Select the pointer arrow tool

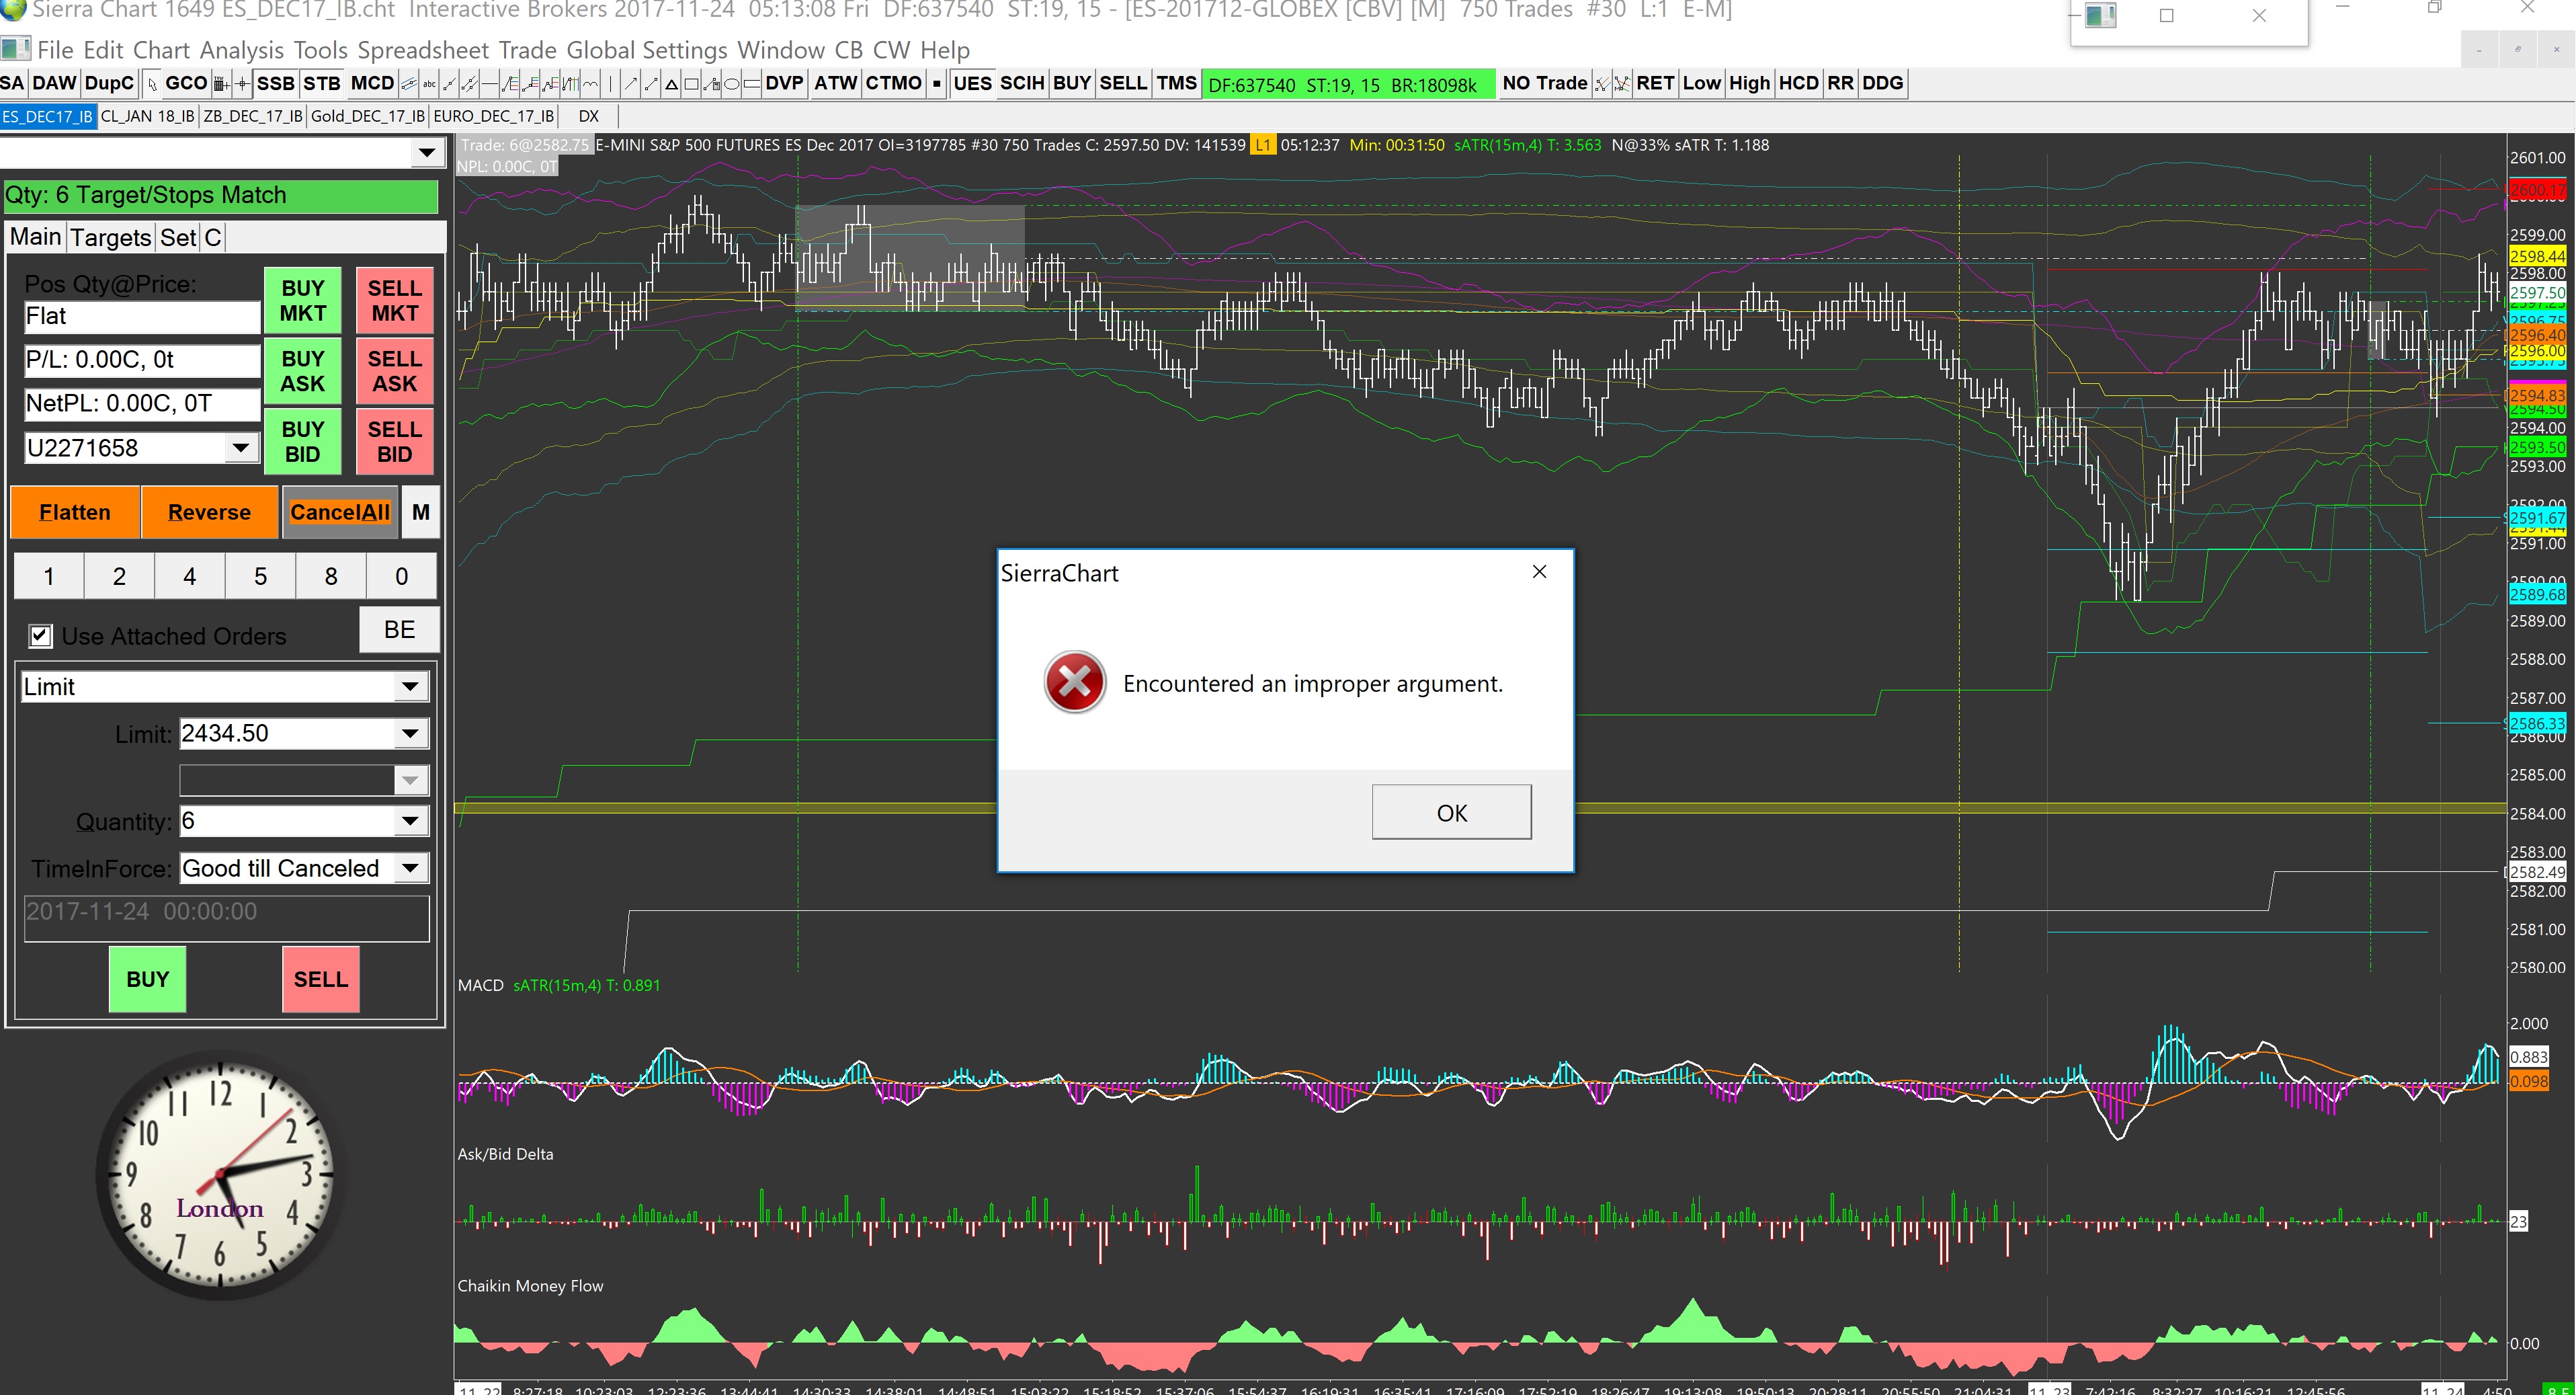[152, 84]
